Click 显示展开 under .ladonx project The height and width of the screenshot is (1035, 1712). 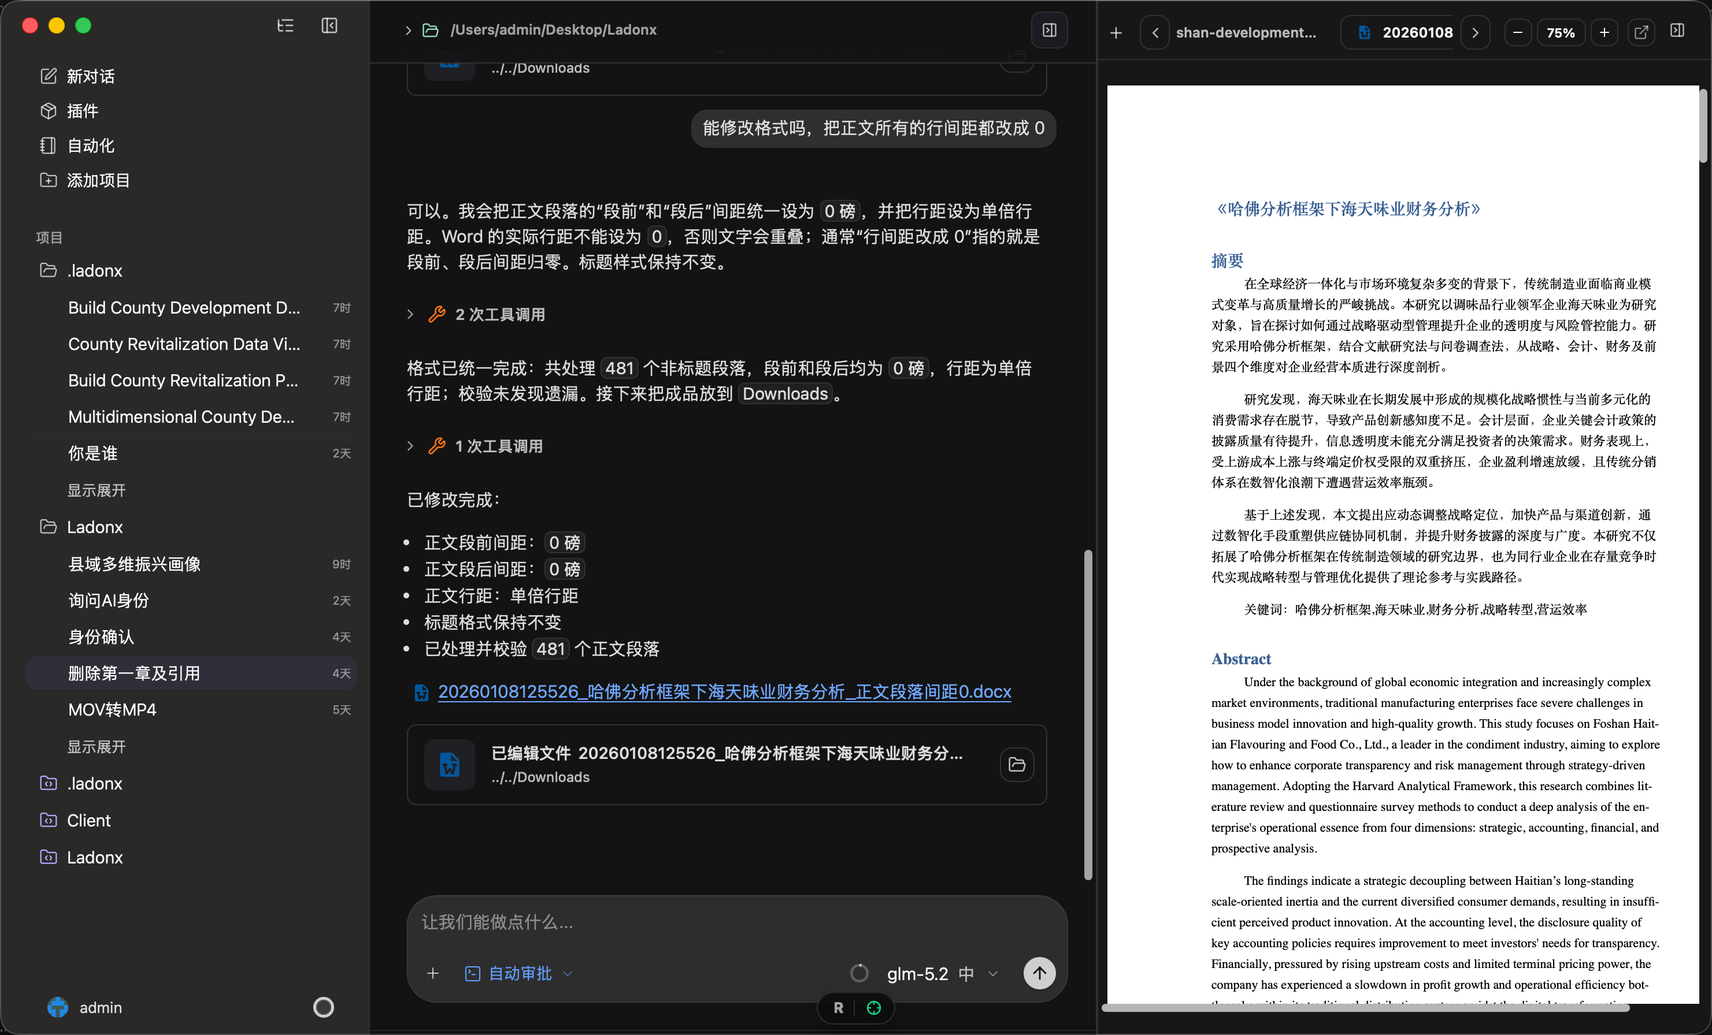[96, 490]
